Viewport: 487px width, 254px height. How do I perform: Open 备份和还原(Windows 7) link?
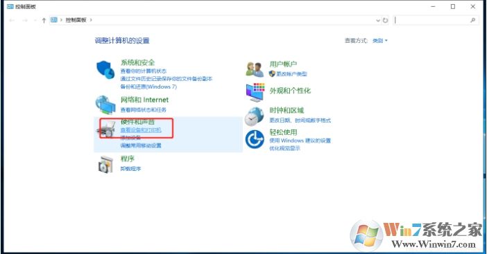148,87
